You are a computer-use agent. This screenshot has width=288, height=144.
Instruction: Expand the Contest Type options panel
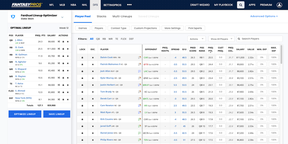(x=118, y=28)
